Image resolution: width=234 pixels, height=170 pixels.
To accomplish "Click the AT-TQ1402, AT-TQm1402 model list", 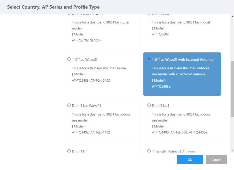I will click(91, 132).
